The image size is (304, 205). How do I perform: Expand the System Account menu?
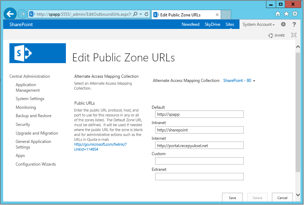259,24
